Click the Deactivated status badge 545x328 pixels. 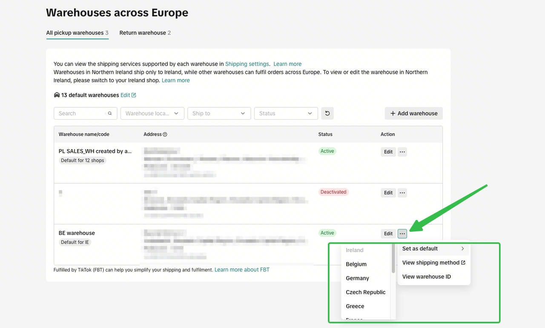(x=333, y=192)
